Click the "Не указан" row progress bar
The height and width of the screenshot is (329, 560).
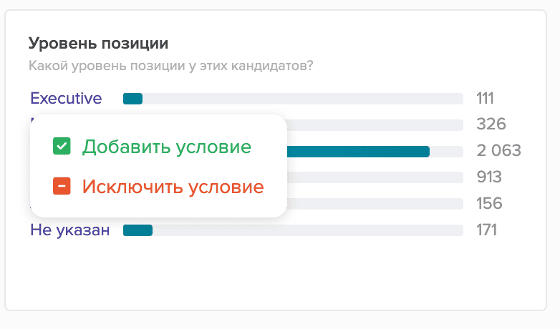click(x=293, y=230)
